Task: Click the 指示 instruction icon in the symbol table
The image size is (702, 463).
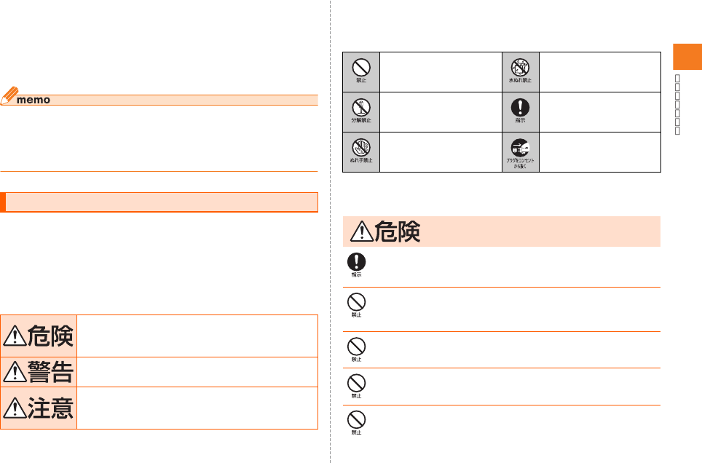Action: point(520,111)
